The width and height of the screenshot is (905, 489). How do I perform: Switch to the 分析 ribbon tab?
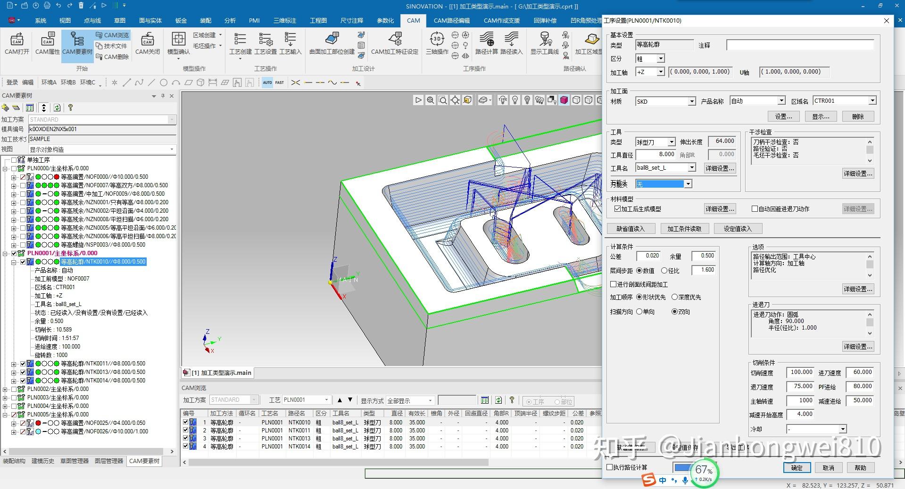(230, 20)
